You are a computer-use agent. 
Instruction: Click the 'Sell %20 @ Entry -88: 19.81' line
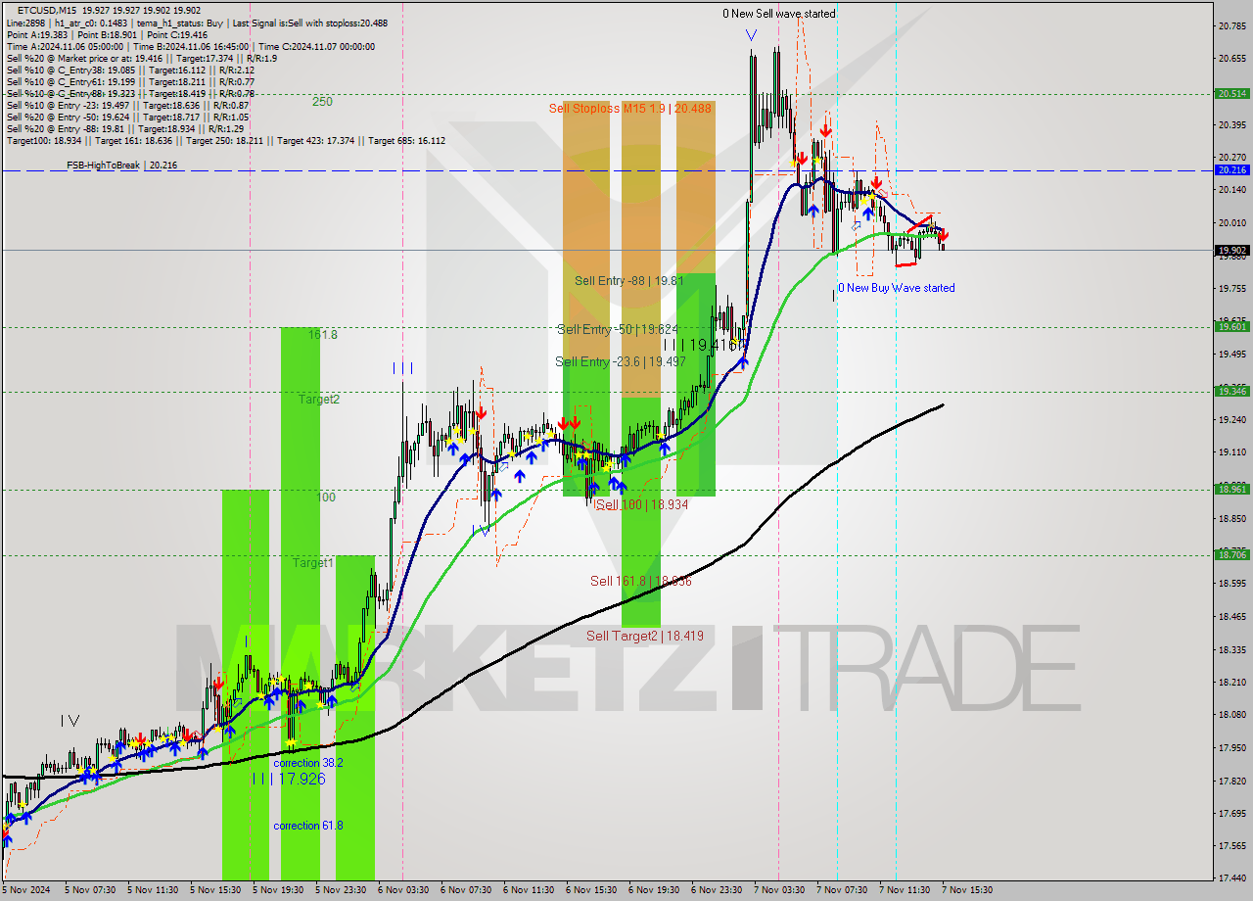pos(124,128)
